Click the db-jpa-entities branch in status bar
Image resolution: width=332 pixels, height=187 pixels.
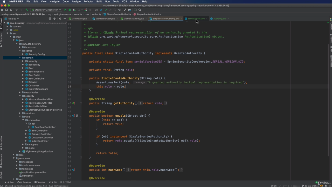pos(312,186)
